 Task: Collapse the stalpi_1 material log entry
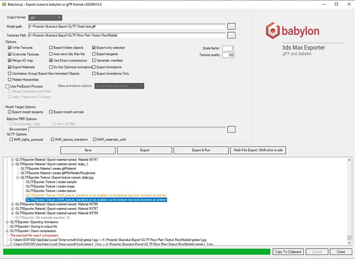[12, 164]
